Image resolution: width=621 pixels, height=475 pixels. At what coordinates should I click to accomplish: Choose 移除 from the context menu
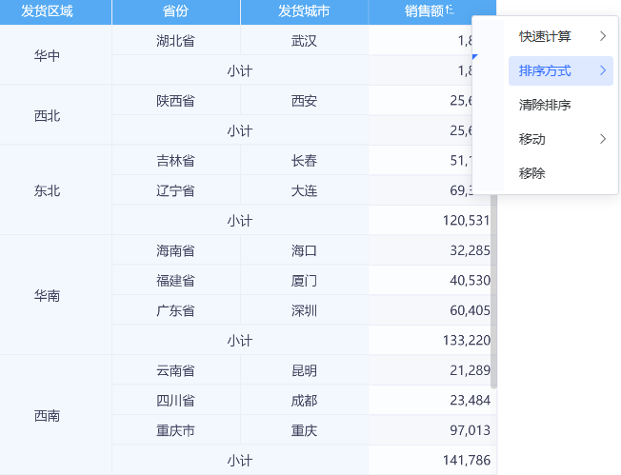561,173
